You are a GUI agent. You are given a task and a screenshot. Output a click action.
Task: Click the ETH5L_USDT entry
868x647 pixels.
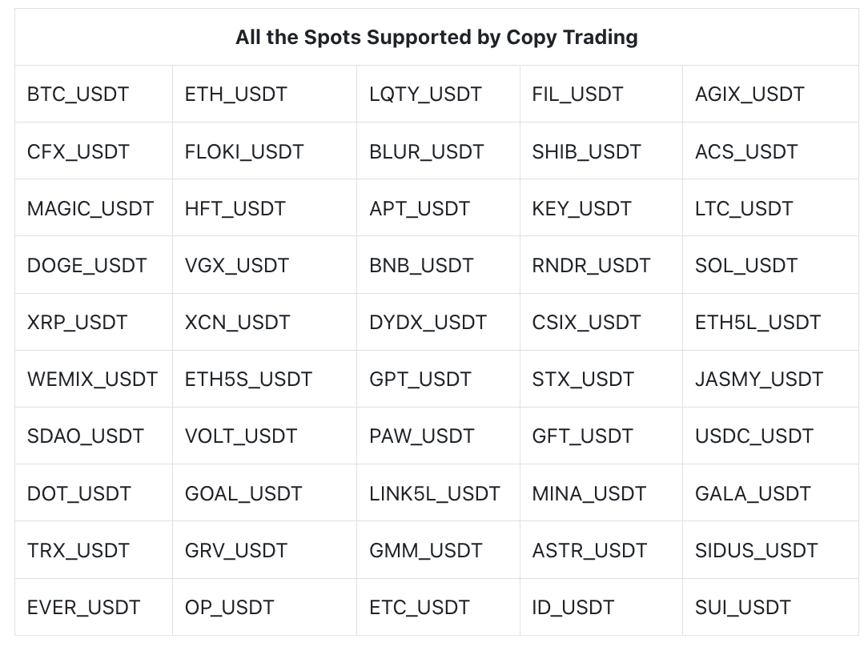point(757,323)
